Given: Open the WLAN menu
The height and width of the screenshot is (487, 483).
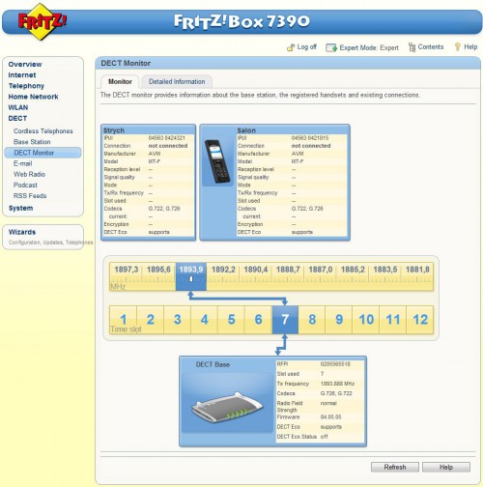Looking at the screenshot, I should tap(18, 107).
